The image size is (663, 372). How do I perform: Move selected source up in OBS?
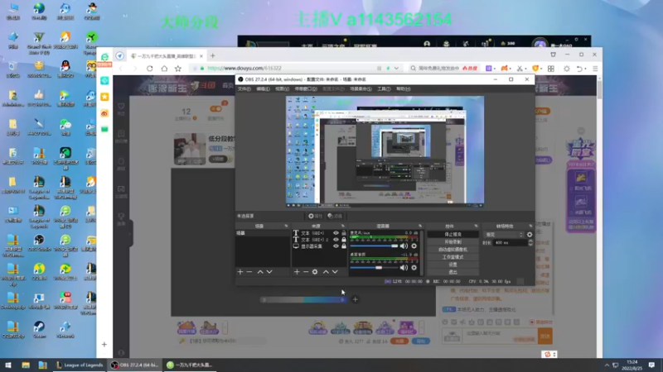point(326,272)
